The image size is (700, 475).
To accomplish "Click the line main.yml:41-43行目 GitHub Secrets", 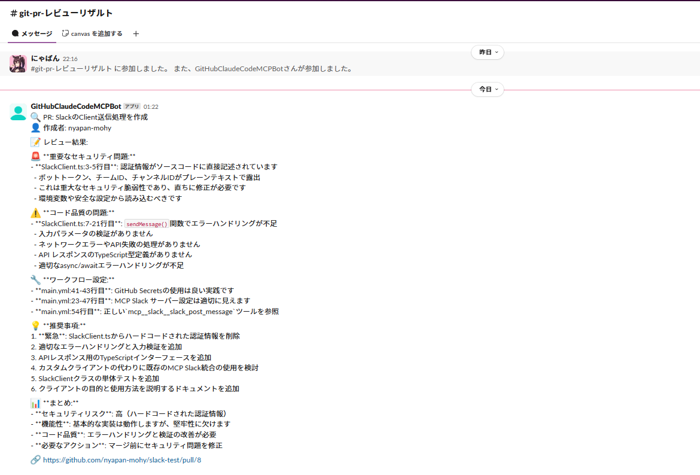I will tap(133, 291).
